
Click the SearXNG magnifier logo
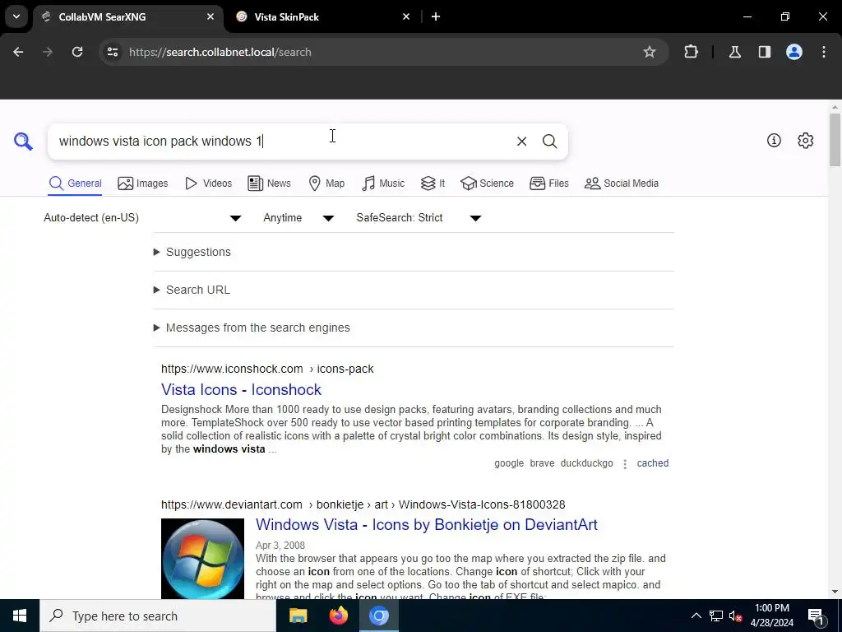click(x=23, y=142)
